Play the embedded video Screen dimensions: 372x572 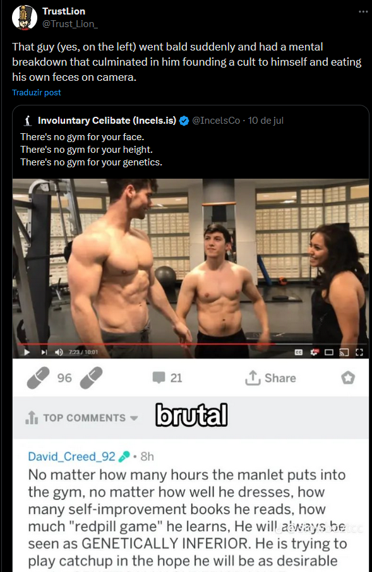coord(27,352)
